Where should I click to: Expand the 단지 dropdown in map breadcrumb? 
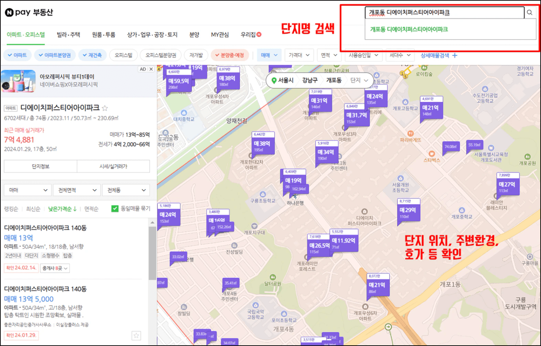pos(359,80)
